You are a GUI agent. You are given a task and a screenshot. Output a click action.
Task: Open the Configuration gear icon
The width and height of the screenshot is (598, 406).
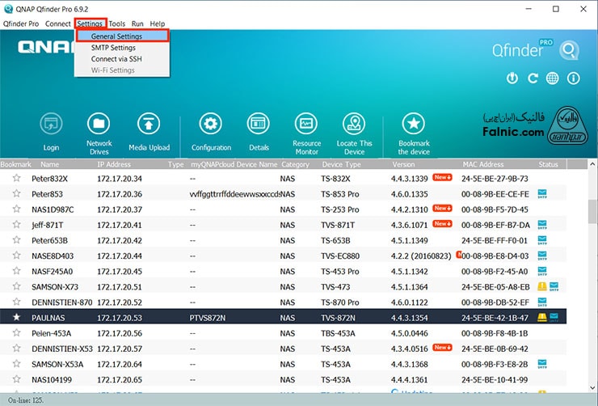point(211,125)
